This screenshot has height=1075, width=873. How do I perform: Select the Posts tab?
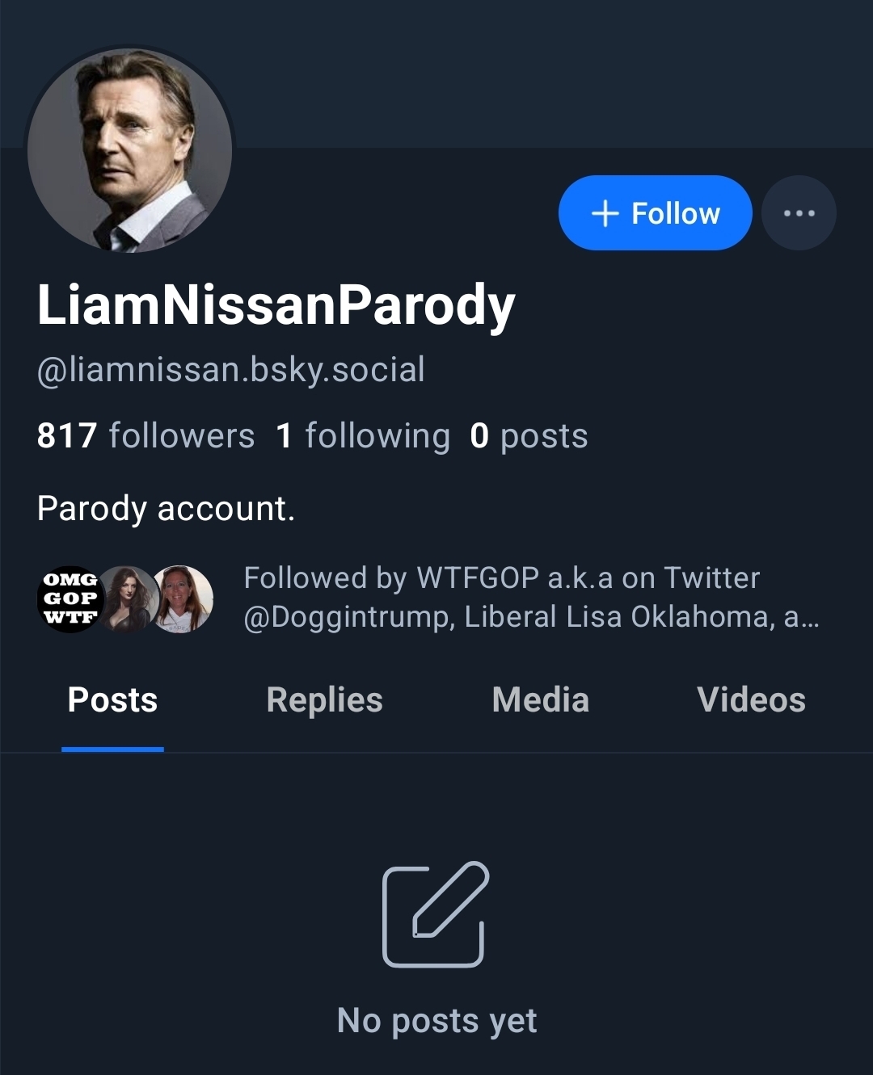112,700
